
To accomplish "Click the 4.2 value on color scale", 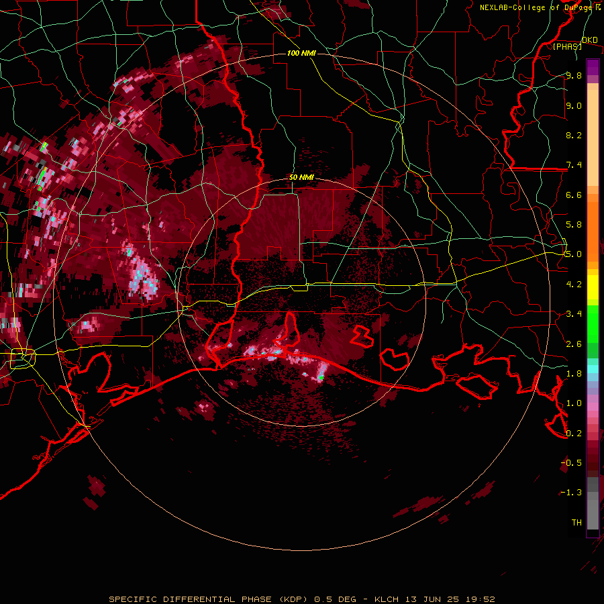I will (574, 285).
